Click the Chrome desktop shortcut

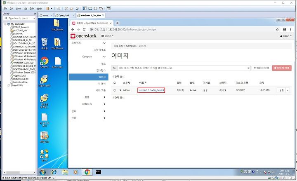44,63
